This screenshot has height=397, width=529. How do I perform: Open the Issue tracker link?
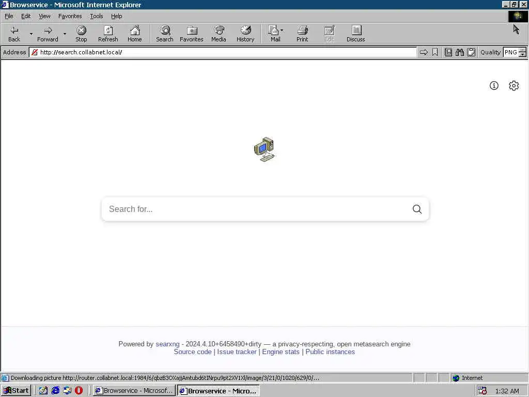[x=237, y=352]
